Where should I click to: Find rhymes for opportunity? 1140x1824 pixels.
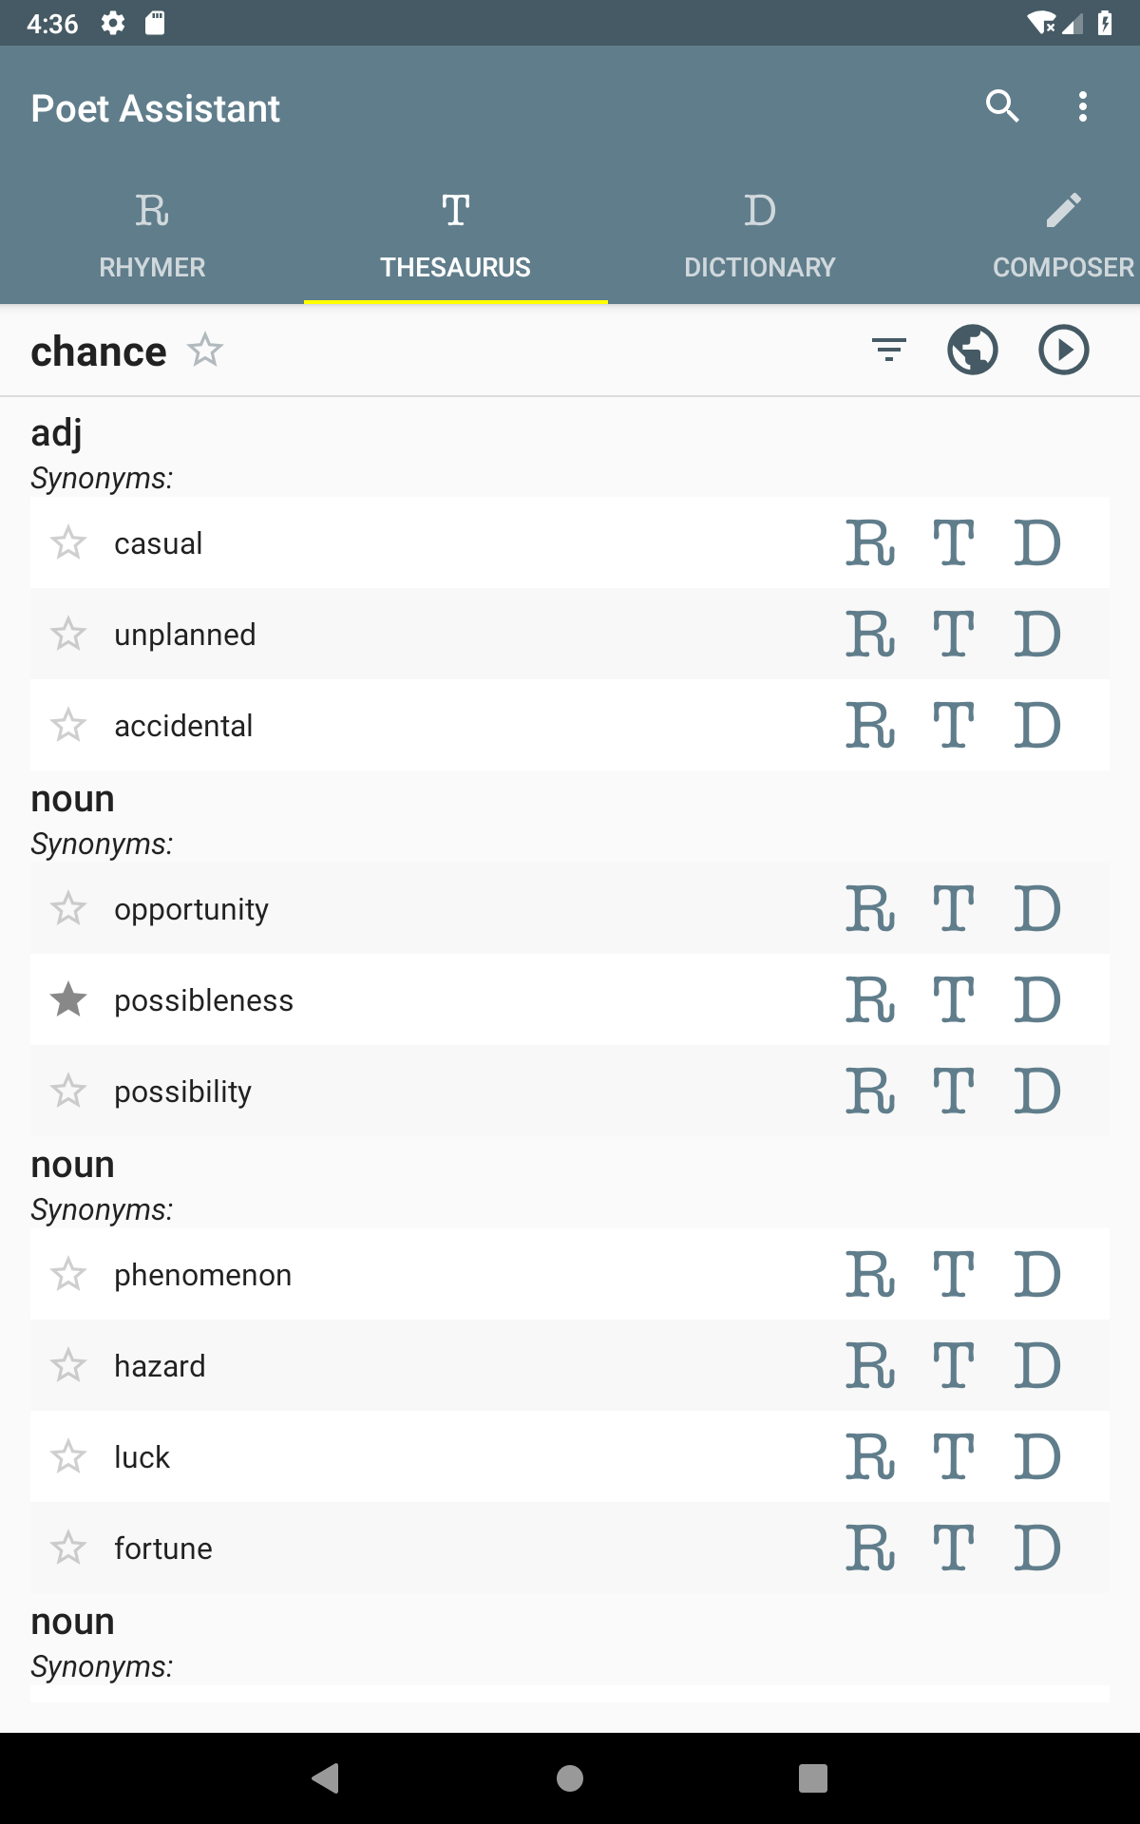[x=870, y=909]
